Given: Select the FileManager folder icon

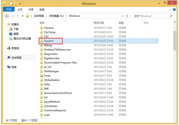Looking at the screenshot, I should (42, 71).
